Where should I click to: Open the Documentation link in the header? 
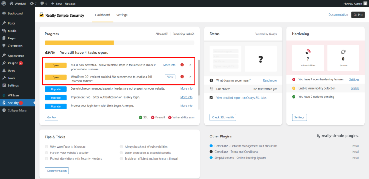[338, 14]
